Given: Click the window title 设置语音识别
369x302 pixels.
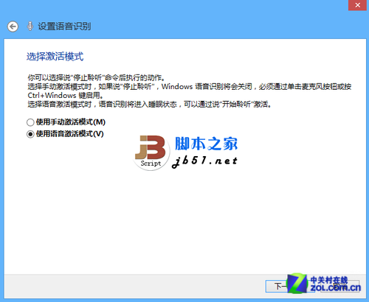Looking at the screenshot, I should tap(64, 27).
